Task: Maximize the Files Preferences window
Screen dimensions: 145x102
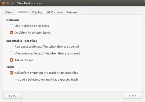Action: pyautogui.click(x=12, y=3)
